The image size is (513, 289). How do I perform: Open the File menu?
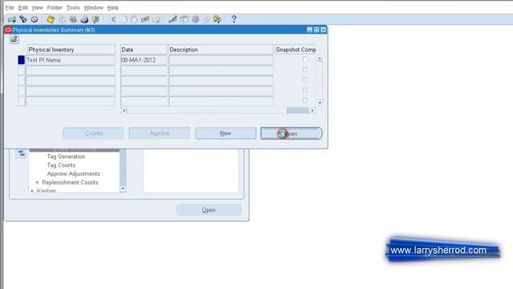[x=10, y=7]
